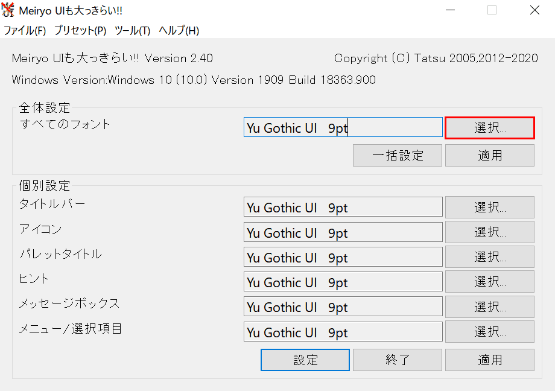Open the ファイル(F) menu
Viewport: 555px width, 391px height.
(25, 30)
